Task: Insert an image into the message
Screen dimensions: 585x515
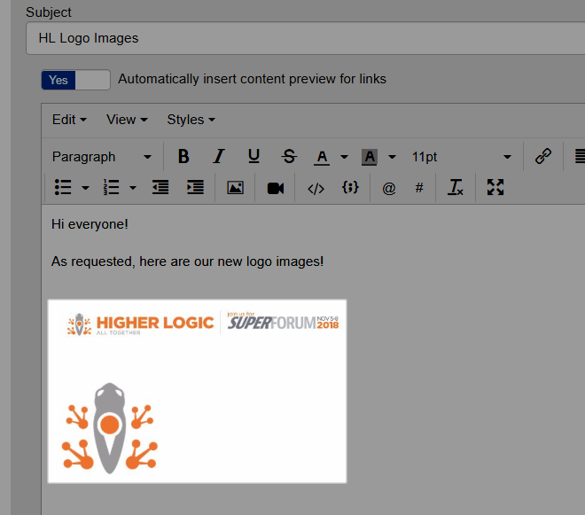Action: 236,187
